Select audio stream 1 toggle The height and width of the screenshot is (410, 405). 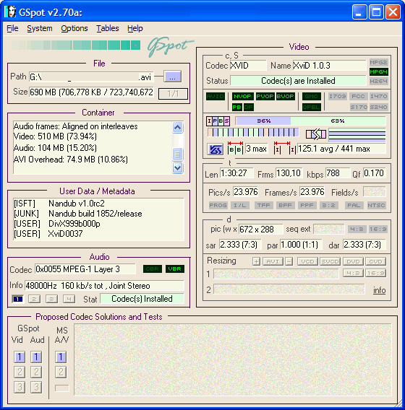point(18,299)
